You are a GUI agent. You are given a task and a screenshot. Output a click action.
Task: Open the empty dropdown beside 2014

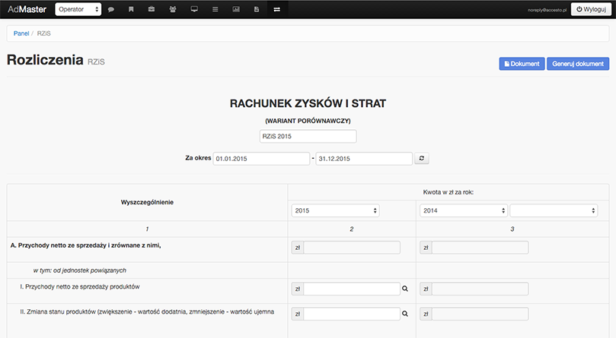point(554,210)
